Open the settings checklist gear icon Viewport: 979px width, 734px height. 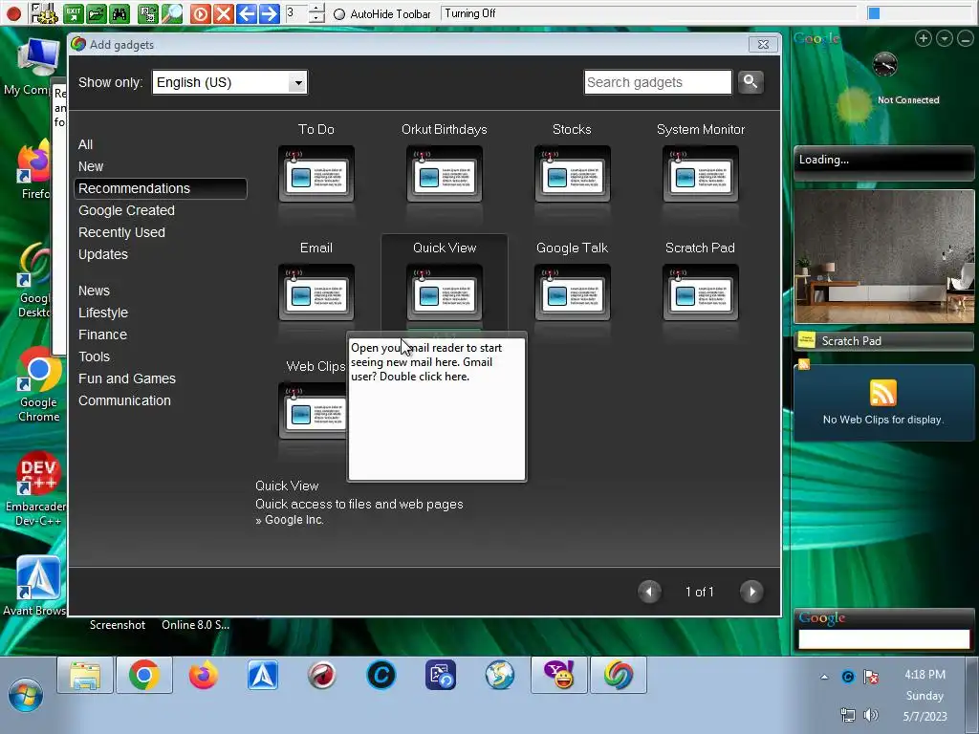point(44,13)
